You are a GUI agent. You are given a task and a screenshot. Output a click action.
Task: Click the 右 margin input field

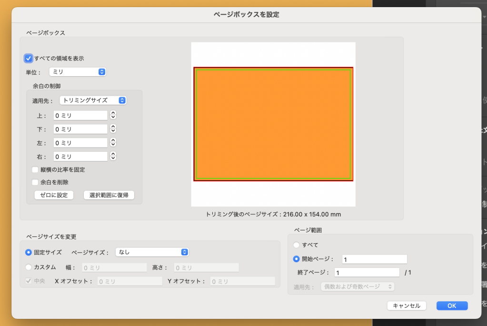click(80, 157)
